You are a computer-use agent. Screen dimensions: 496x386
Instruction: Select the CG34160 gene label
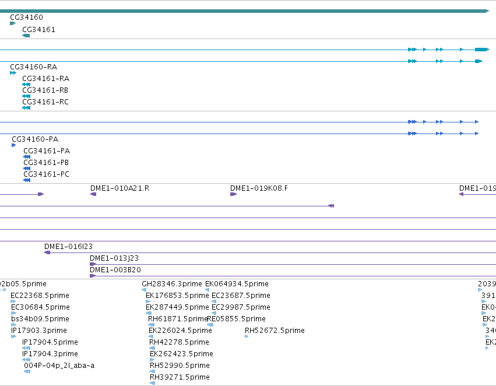[x=27, y=17]
